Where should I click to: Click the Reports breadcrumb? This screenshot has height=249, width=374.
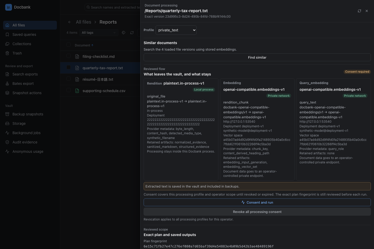pos(108,22)
